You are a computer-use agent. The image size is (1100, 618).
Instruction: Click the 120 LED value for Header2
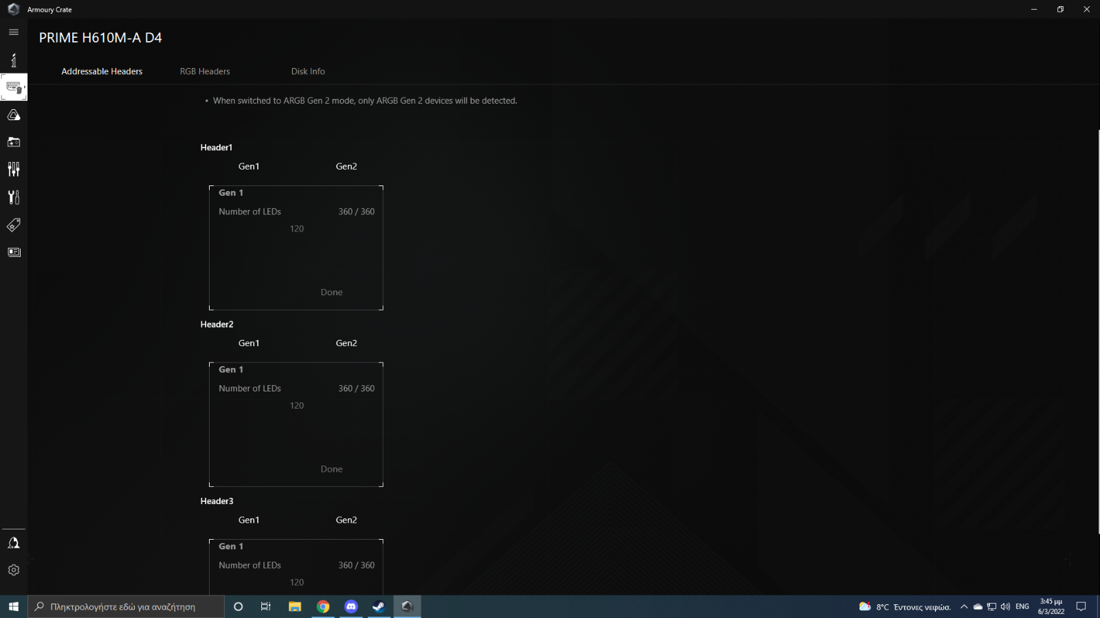point(297,406)
